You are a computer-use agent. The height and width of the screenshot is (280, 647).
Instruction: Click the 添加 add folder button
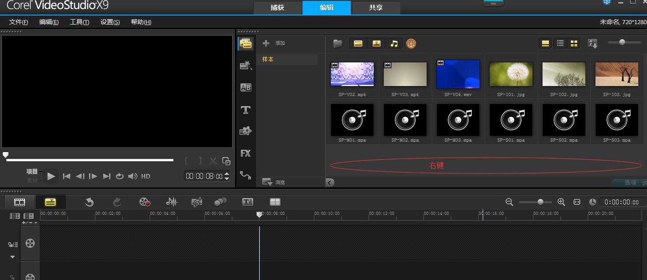pyautogui.click(x=274, y=43)
